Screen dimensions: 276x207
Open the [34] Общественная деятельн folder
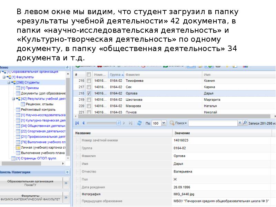pyautogui.click(x=43, y=126)
